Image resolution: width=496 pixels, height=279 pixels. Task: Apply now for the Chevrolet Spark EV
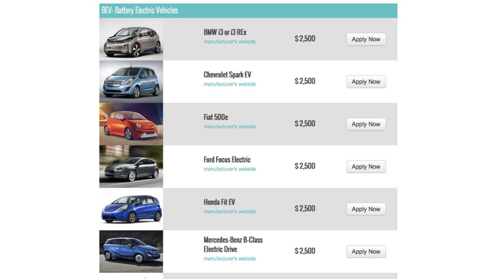(366, 82)
